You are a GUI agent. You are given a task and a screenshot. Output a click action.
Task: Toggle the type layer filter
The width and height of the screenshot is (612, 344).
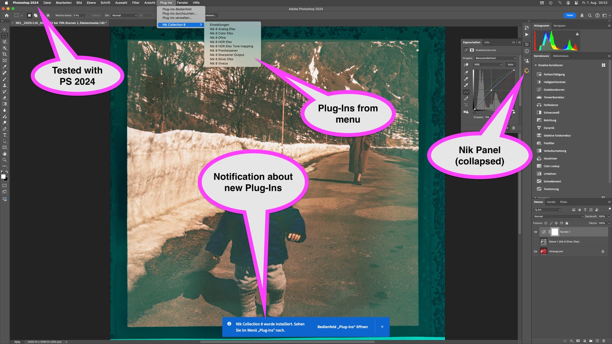585,210
